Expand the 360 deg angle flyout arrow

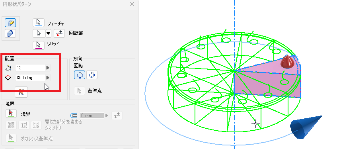coord(48,78)
